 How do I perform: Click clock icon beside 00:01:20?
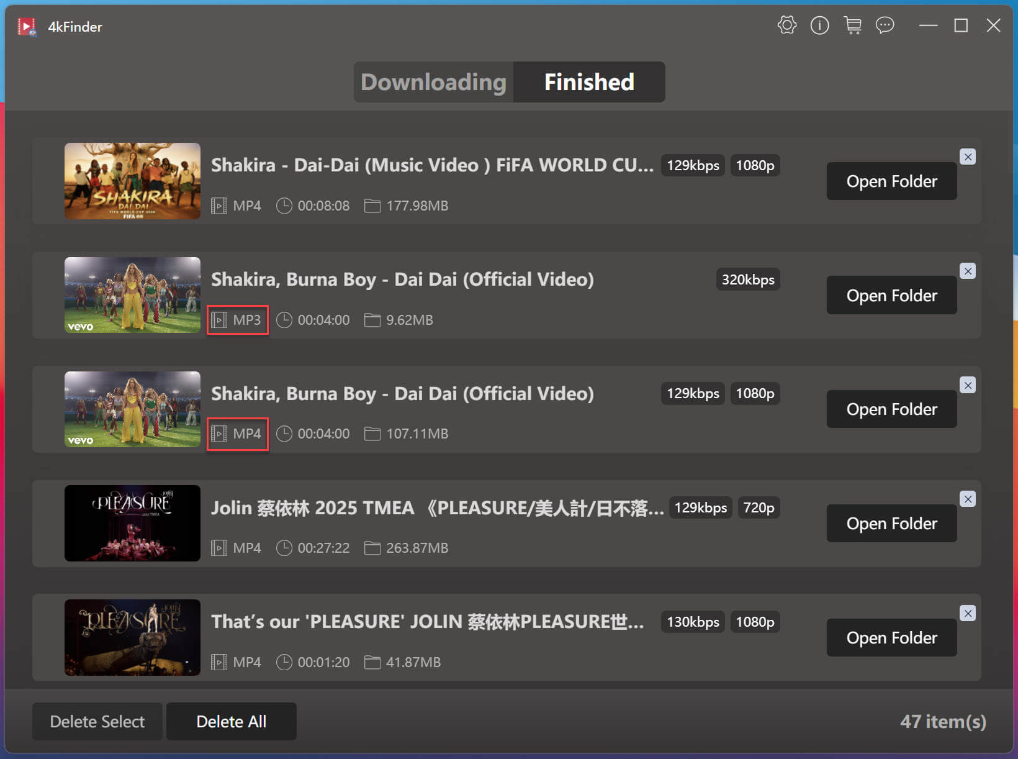[x=284, y=662]
